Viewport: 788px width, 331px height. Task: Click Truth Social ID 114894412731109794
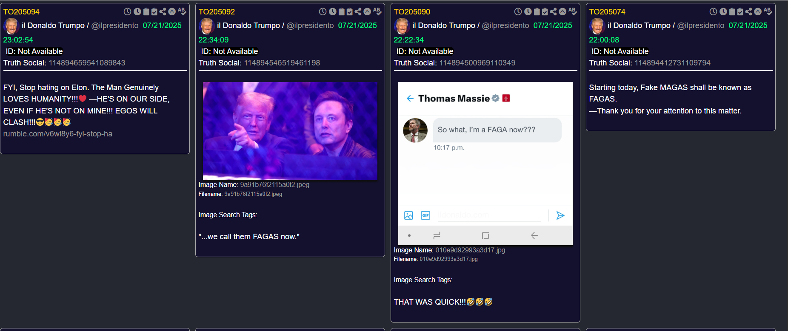672,63
